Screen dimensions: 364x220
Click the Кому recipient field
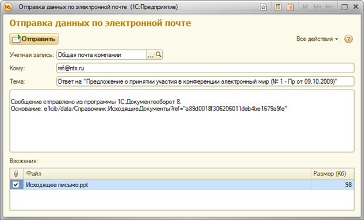coord(205,68)
